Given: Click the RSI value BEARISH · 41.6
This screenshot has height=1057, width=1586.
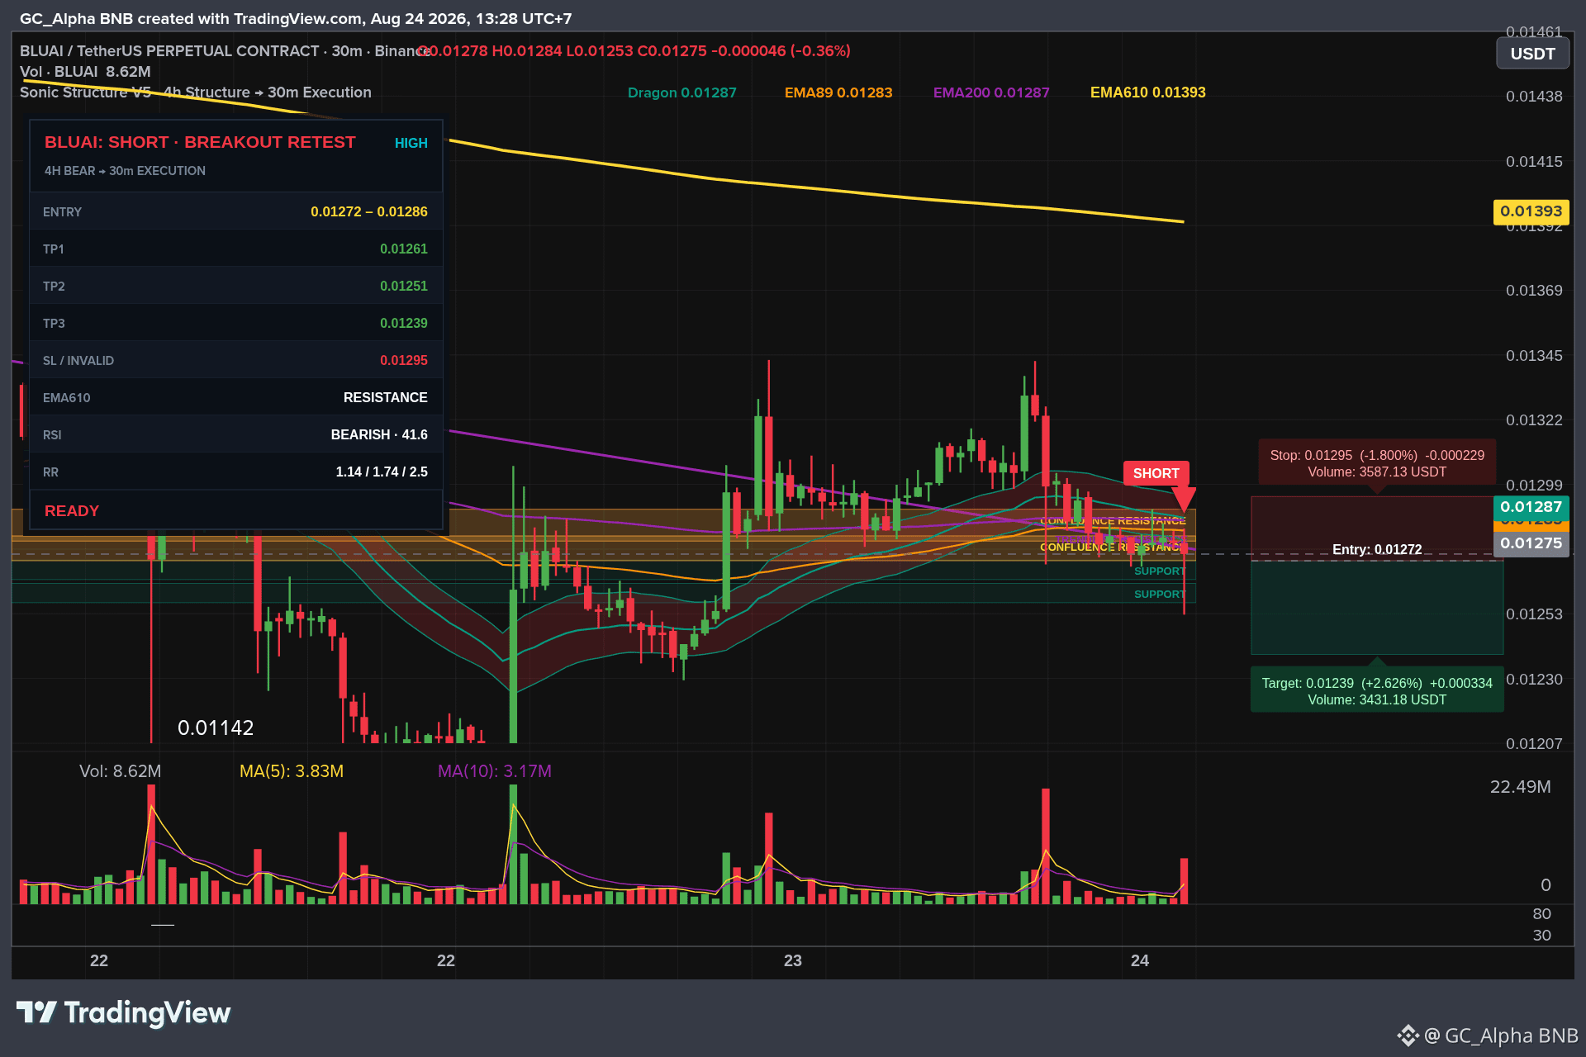Looking at the screenshot, I should [x=379, y=434].
